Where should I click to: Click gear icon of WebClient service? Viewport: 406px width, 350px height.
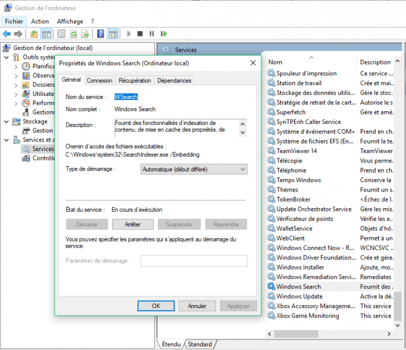click(271, 238)
